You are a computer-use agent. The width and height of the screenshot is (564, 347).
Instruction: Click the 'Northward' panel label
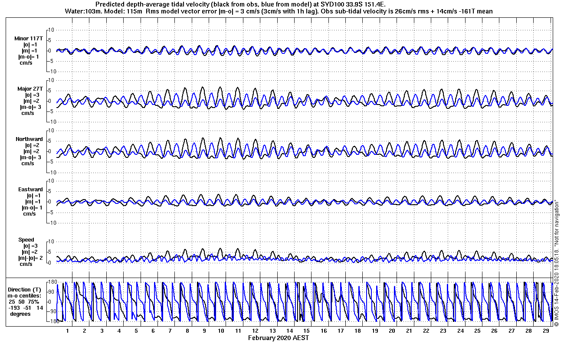29,139
